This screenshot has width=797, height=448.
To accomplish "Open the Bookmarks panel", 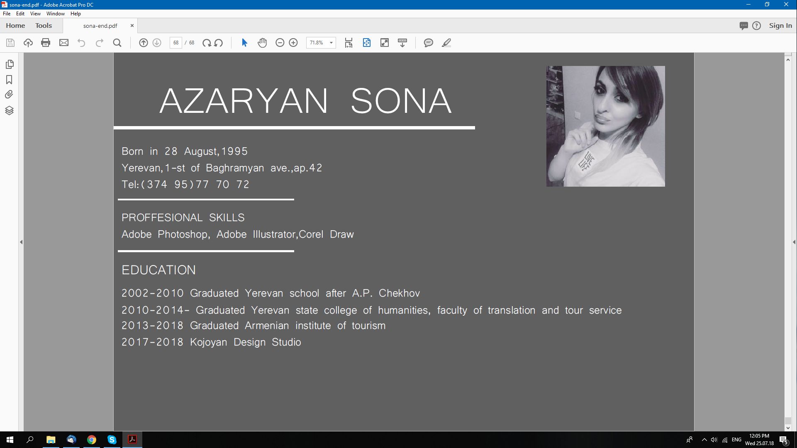I will (x=9, y=80).
